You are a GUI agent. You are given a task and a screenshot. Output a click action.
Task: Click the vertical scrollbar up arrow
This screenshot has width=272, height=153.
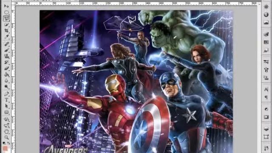click(259, 4)
